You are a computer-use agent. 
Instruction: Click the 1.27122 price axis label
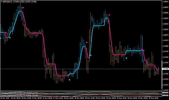(x=165, y=90)
